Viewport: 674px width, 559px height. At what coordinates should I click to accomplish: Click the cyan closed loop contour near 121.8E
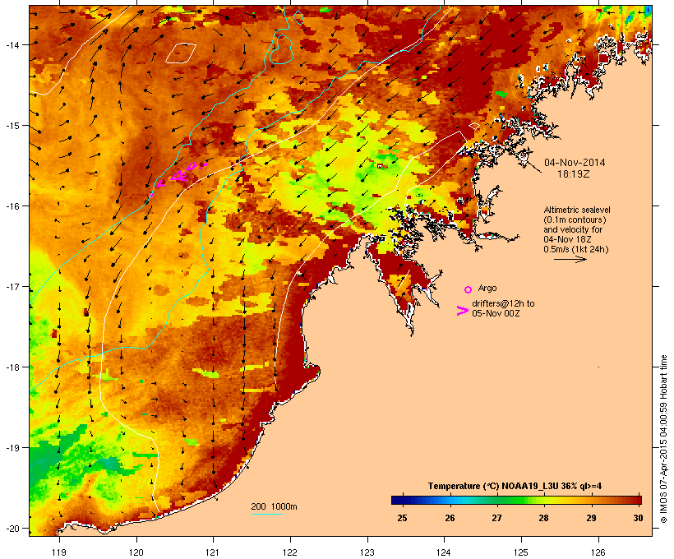click(282, 49)
